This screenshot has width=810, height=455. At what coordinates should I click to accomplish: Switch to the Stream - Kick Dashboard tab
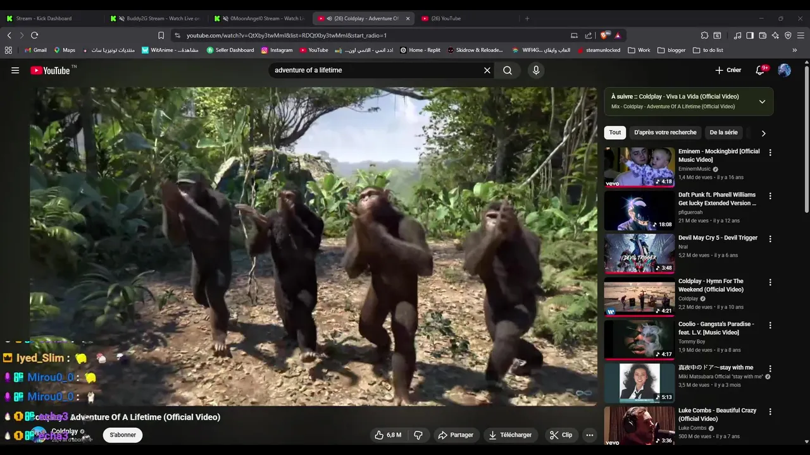coord(51,18)
